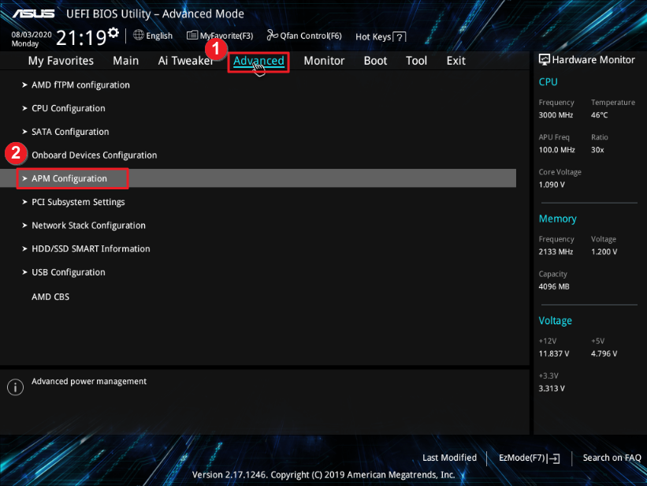Click CPU frequency value 3000 MHz
The image size is (647, 486).
[x=556, y=115]
